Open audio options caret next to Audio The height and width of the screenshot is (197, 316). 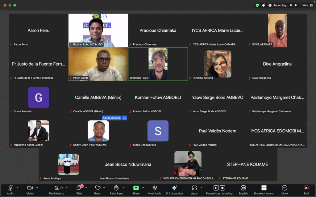click(x=18, y=188)
